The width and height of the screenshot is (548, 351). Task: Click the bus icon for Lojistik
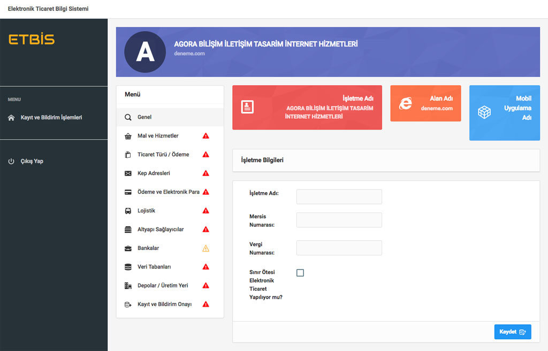click(x=128, y=211)
